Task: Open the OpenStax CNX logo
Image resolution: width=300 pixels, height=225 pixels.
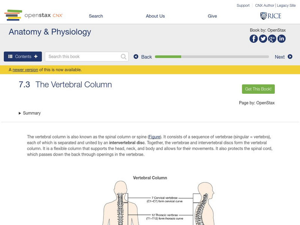Action: [x=34, y=15]
